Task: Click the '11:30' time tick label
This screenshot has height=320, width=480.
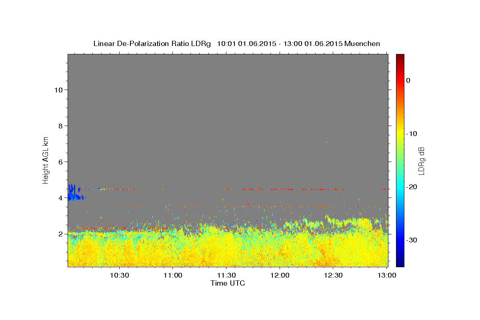Action: pyautogui.click(x=226, y=275)
